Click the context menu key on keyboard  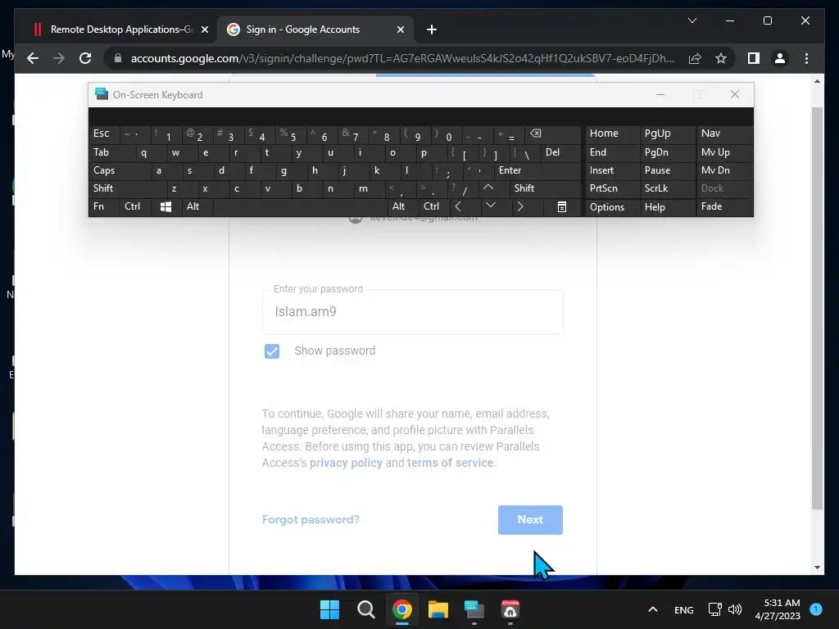tap(562, 206)
